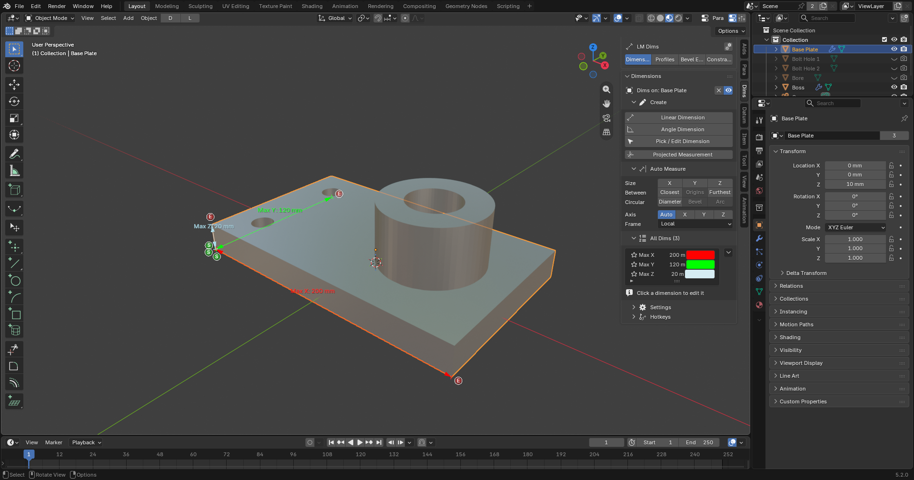Toggle Closest in Between row

coord(670,192)
